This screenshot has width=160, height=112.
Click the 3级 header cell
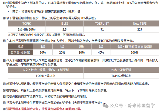pyautogui.click(x=43, y=47)
